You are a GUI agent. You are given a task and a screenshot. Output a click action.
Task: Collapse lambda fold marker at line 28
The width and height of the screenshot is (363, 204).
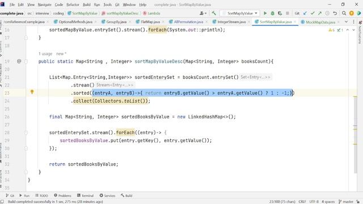(26, 133)
